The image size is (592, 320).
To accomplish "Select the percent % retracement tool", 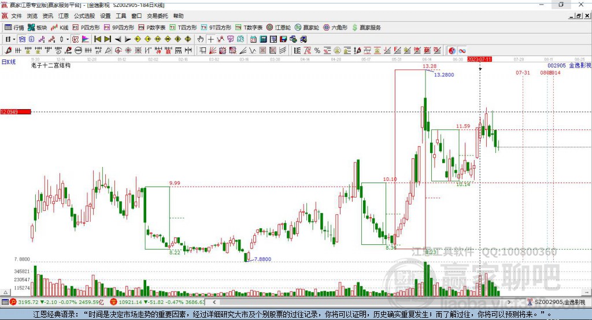I will 317,51.
